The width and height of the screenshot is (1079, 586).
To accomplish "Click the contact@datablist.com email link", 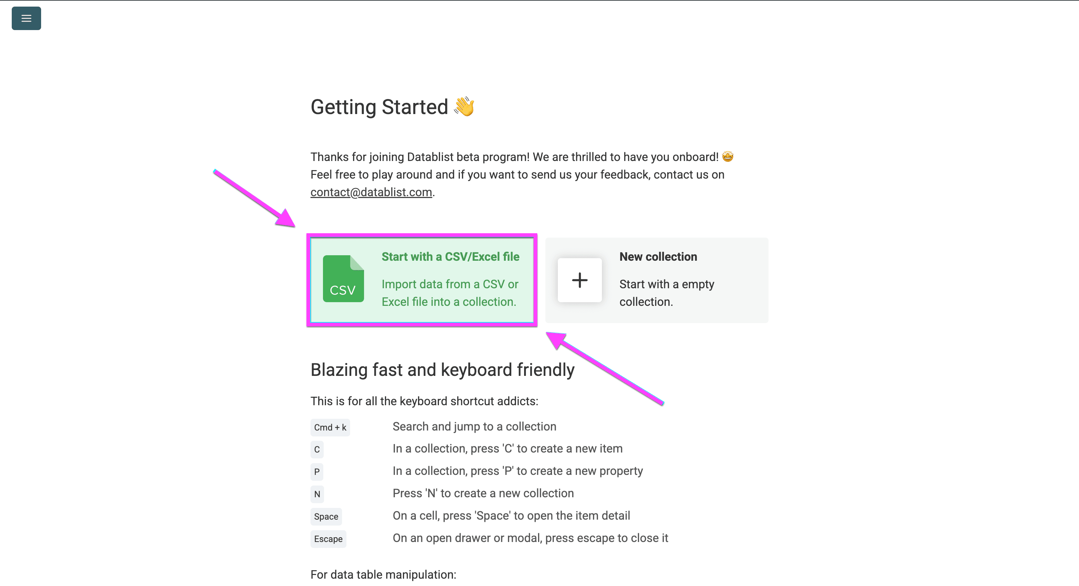I will tap(371, 192).
